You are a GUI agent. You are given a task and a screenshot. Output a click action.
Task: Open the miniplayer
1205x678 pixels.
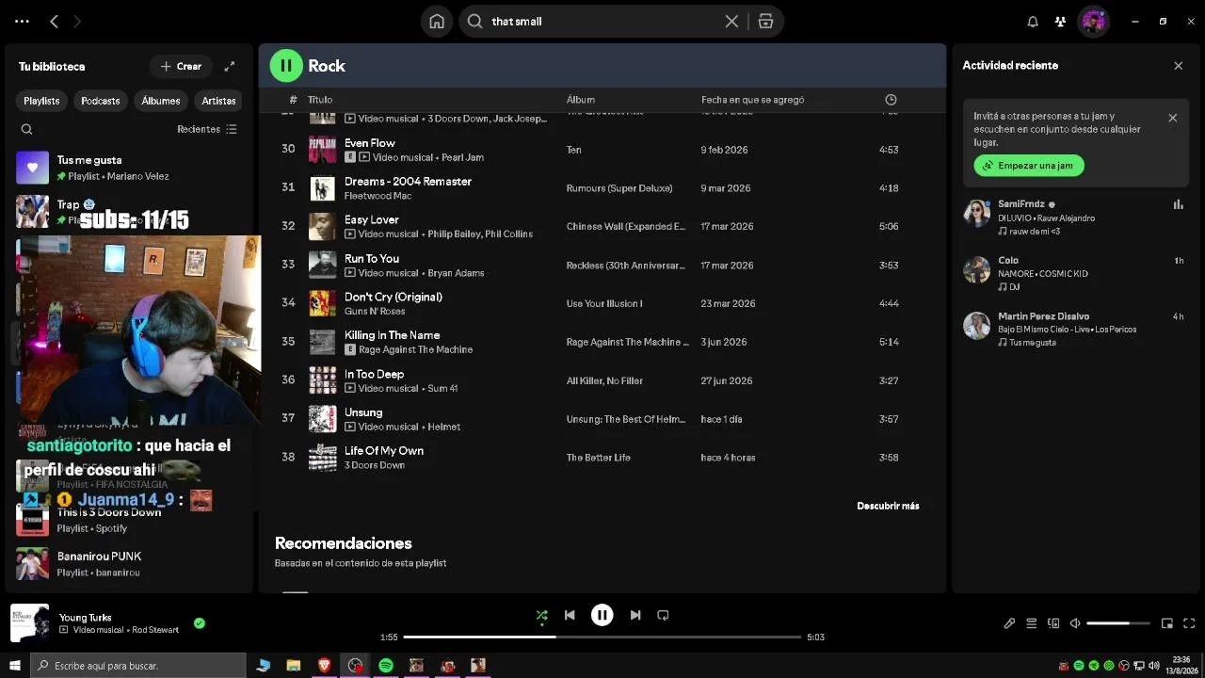[x=1167, y=623]
